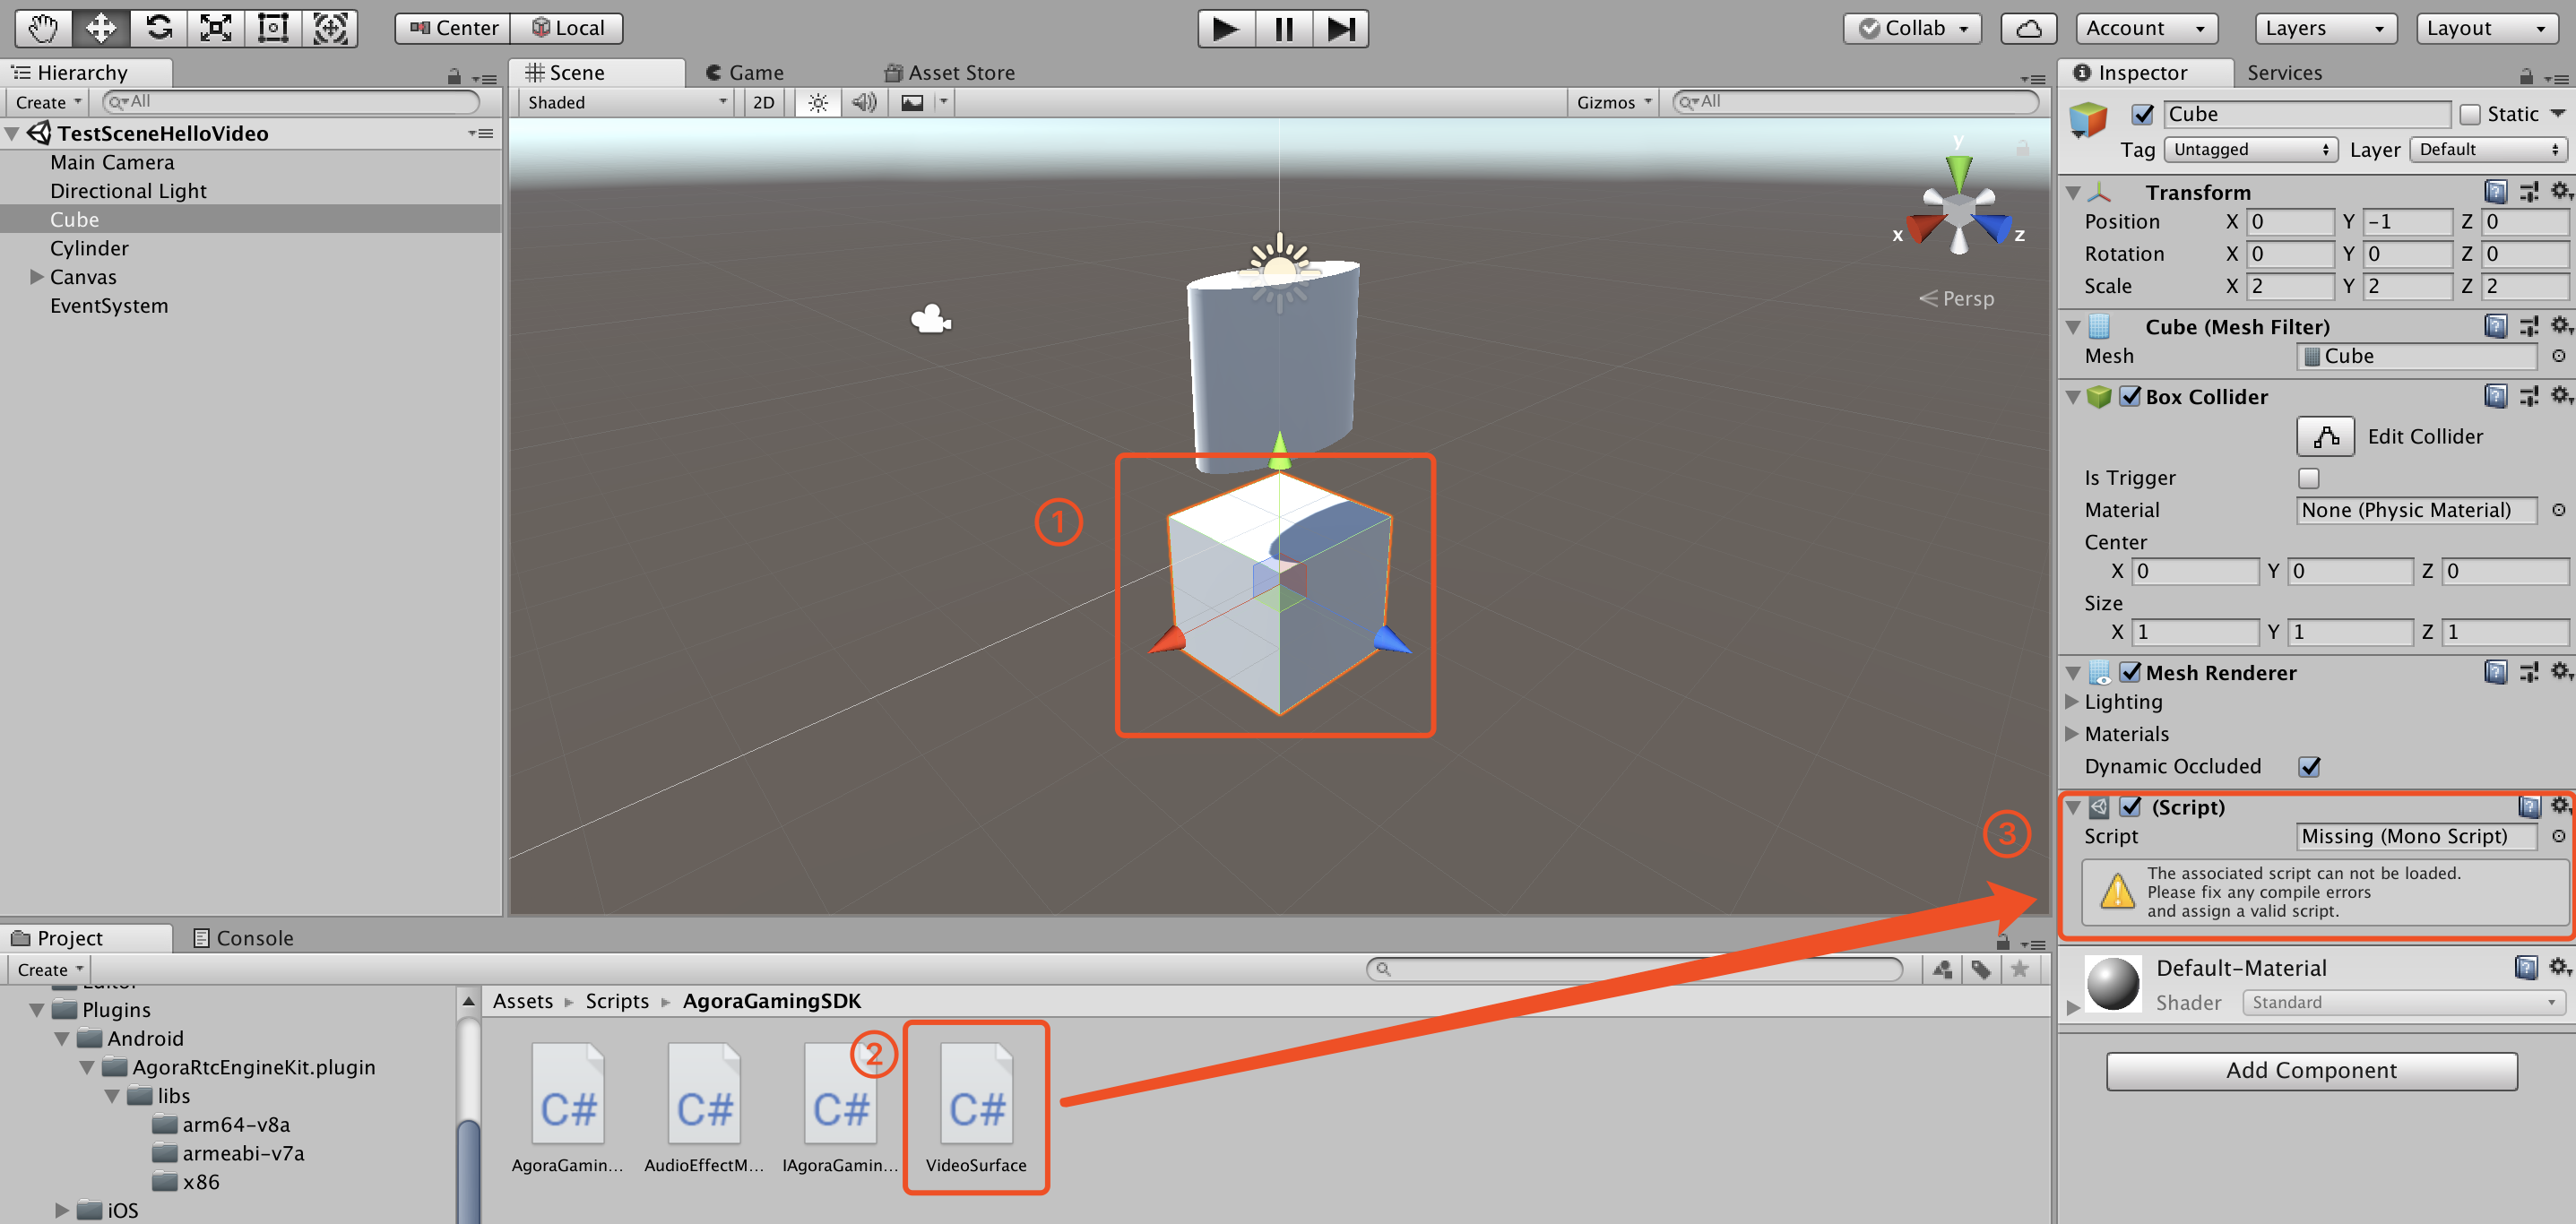Open the Layers dropdown
The height and width of the screenshot is (1224, 2576).
click(x=2324, y=28)
